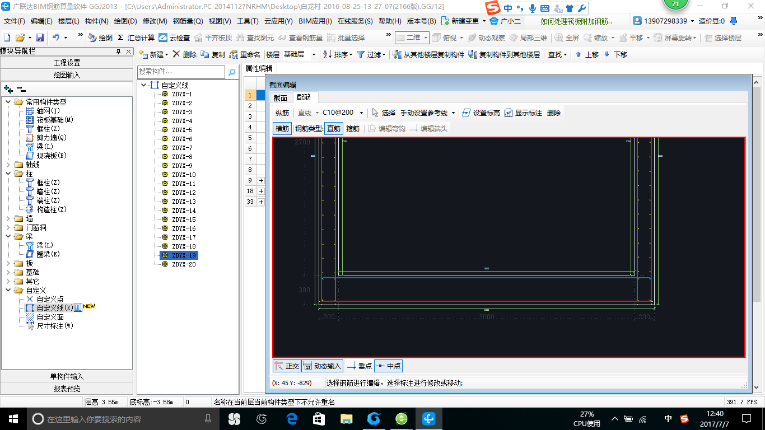The image size is (765, 430).
Task: Select 箍筋 stirrup rebar type
Action: 353,128
